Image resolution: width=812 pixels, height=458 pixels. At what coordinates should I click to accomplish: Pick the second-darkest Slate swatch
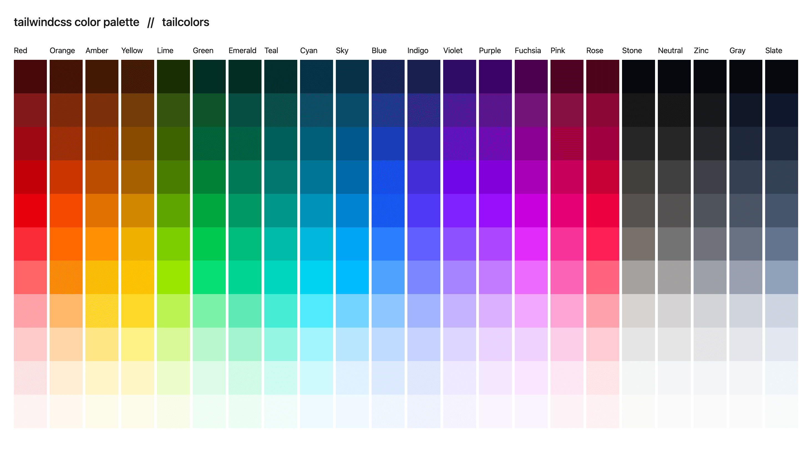coord(782,110)
